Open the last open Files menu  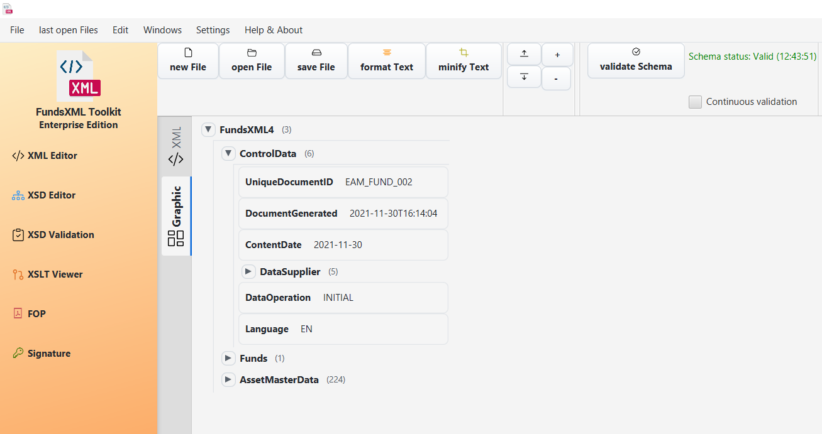tap(69, 30)
